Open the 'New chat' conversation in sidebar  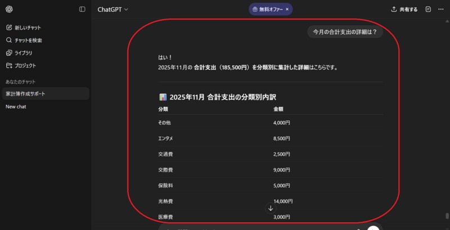[x=16, y=106]
